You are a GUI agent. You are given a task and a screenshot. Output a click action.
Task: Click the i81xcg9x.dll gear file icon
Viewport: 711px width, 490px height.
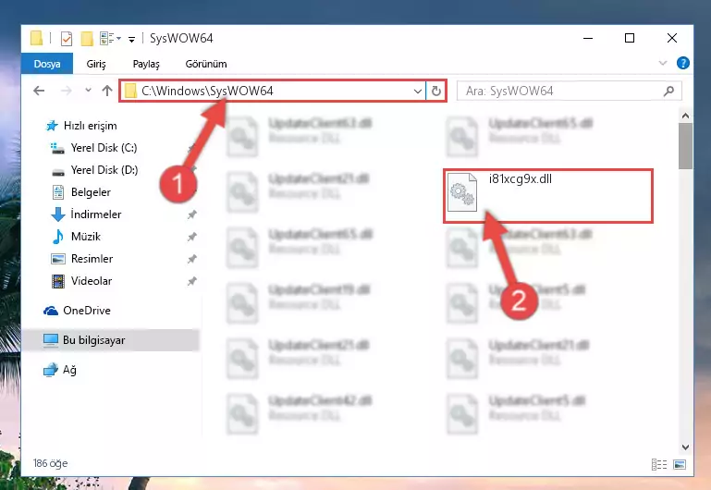coord(461,192)
